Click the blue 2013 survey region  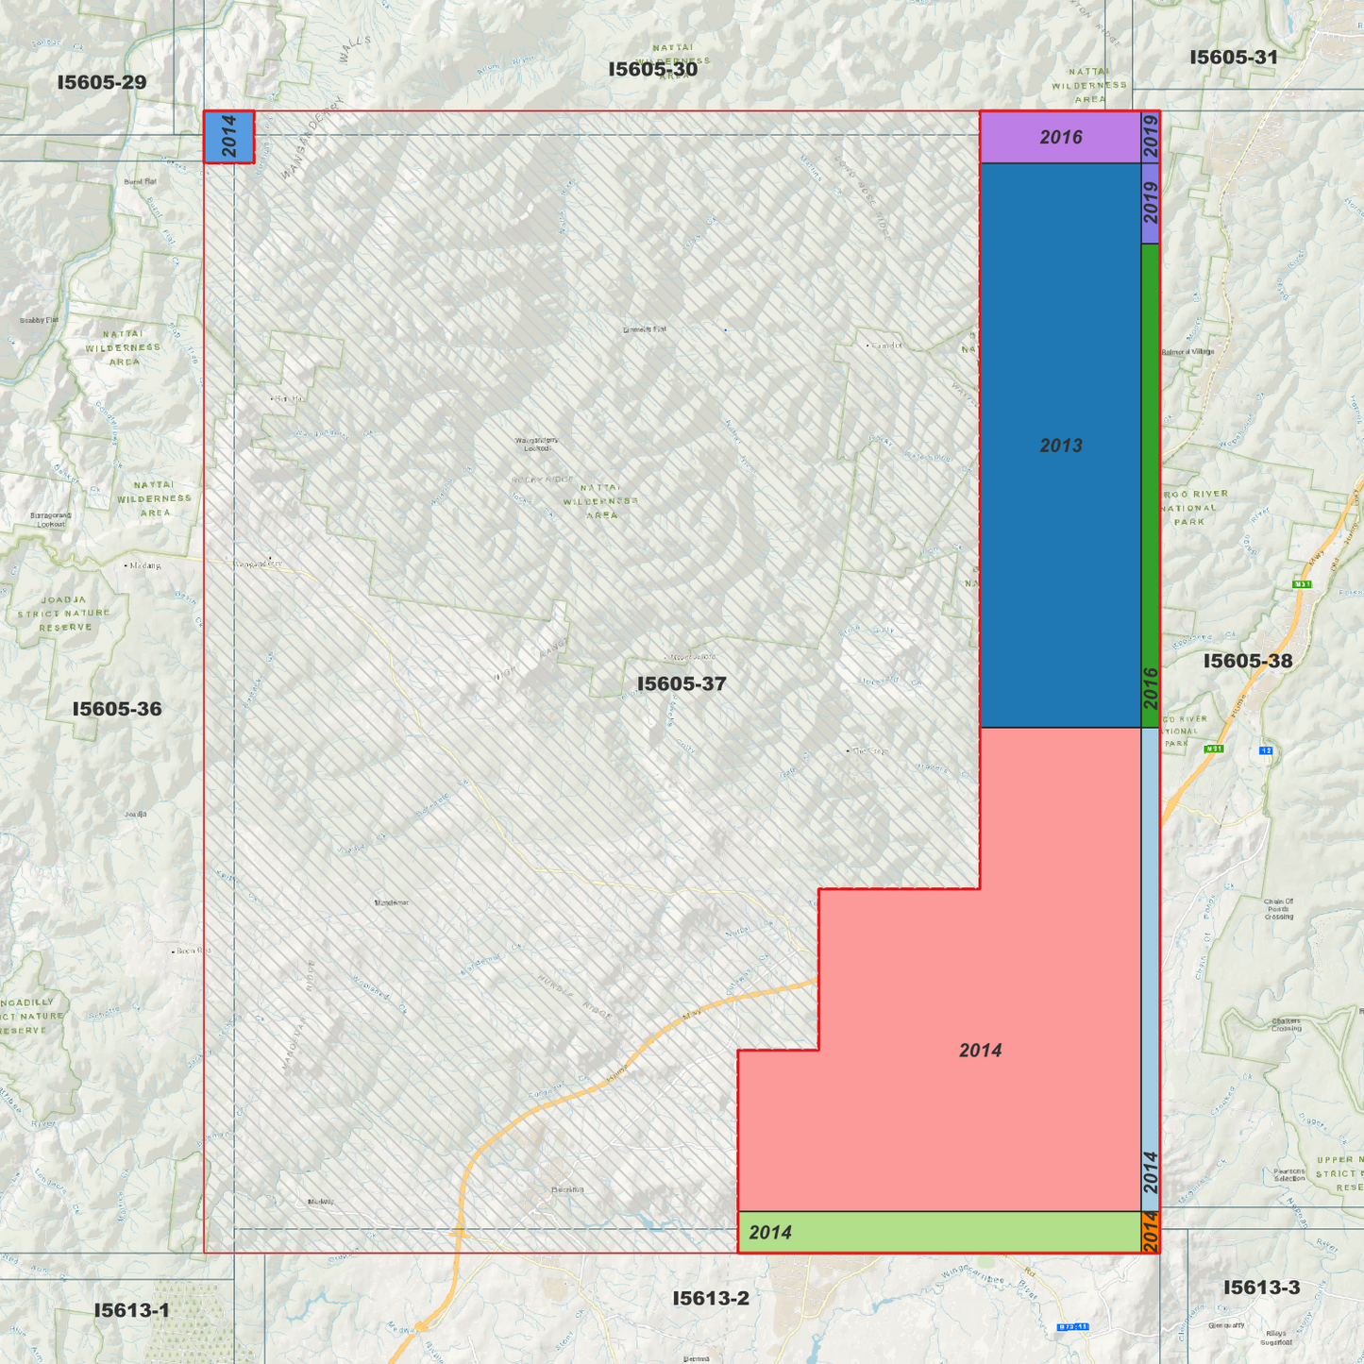click(x=1061, y=444)
